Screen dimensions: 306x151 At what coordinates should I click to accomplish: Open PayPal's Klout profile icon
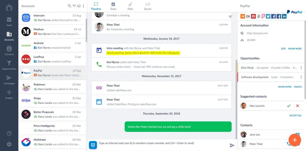[x=243, y=16]
